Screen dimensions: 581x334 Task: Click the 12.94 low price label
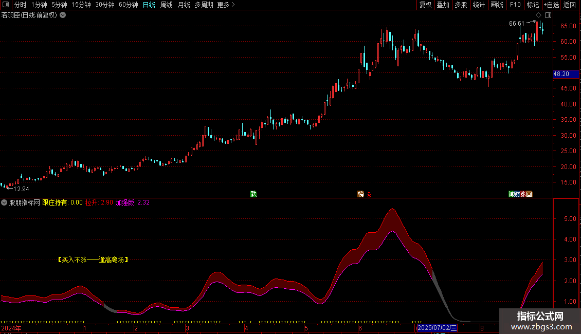point(21,189)
